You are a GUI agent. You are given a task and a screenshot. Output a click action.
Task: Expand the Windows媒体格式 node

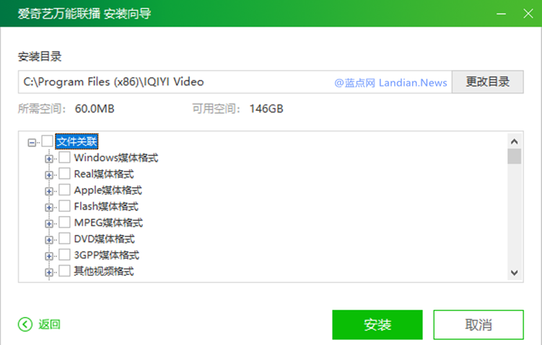coord(49,158)
